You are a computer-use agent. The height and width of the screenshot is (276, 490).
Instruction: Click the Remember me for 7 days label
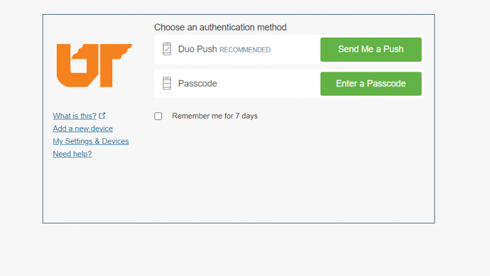[x=214, y=116]
